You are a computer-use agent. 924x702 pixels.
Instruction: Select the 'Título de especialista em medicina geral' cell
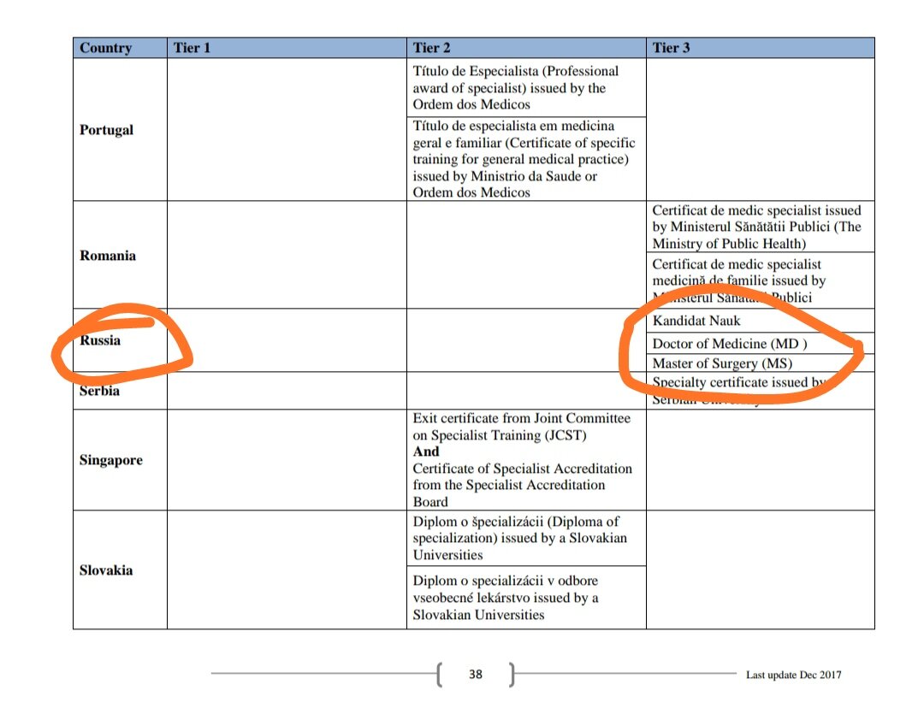526,159
